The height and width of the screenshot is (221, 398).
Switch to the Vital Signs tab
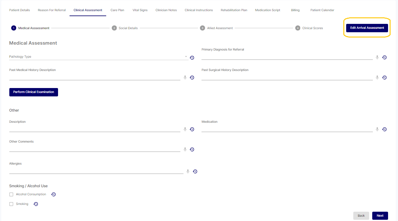pos(140,10)
